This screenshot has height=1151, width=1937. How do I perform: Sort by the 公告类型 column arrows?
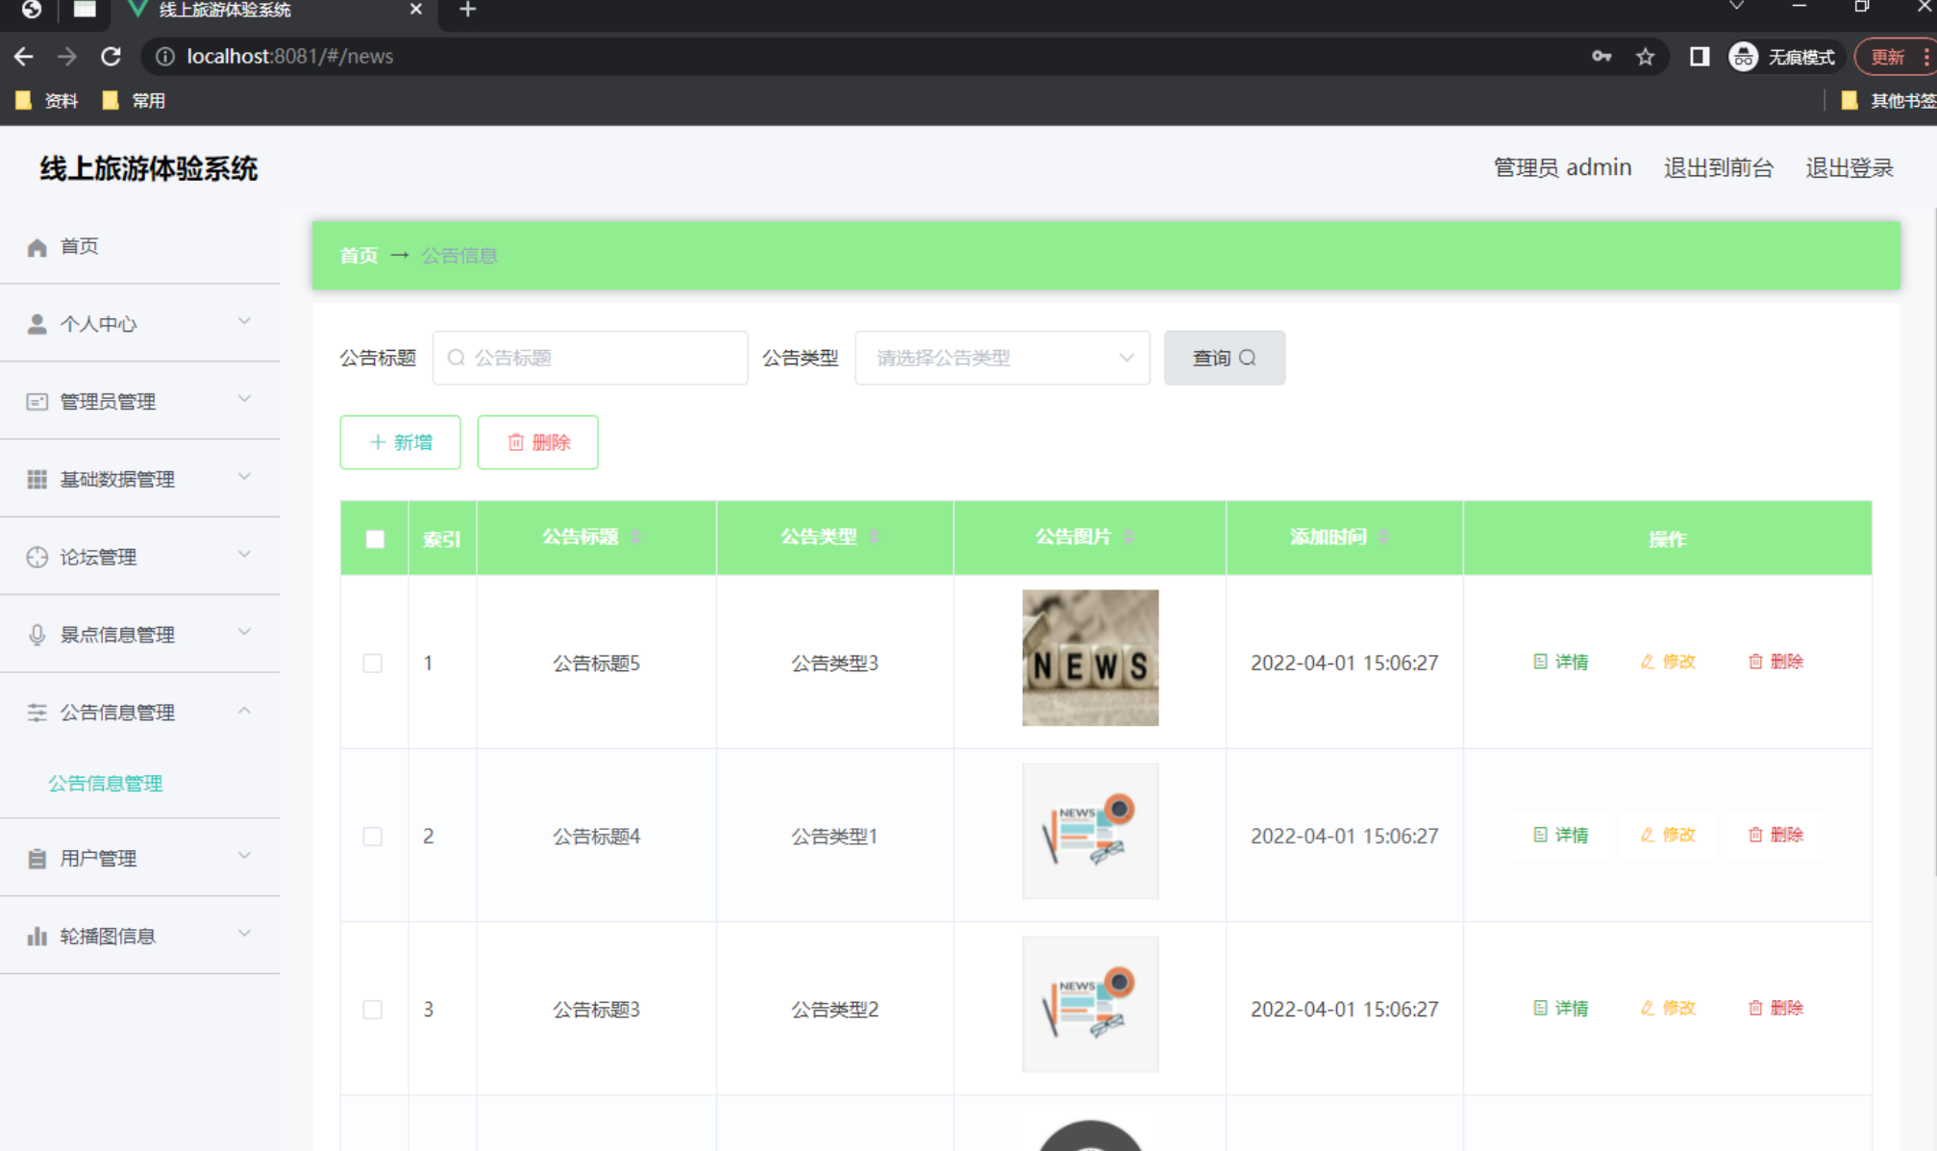coord(875,537)
